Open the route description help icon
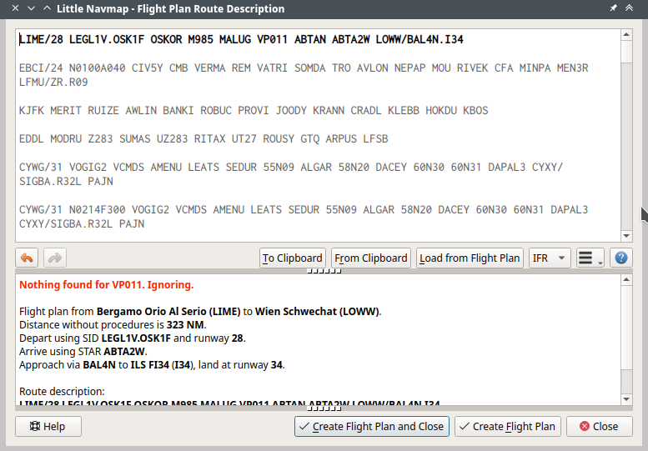The width and height of the screenshot is (648, 451). 620,258
